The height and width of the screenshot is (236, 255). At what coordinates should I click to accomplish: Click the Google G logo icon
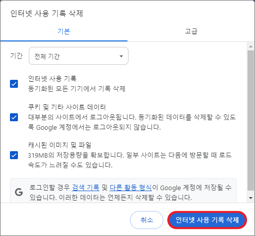pos(19,192)
